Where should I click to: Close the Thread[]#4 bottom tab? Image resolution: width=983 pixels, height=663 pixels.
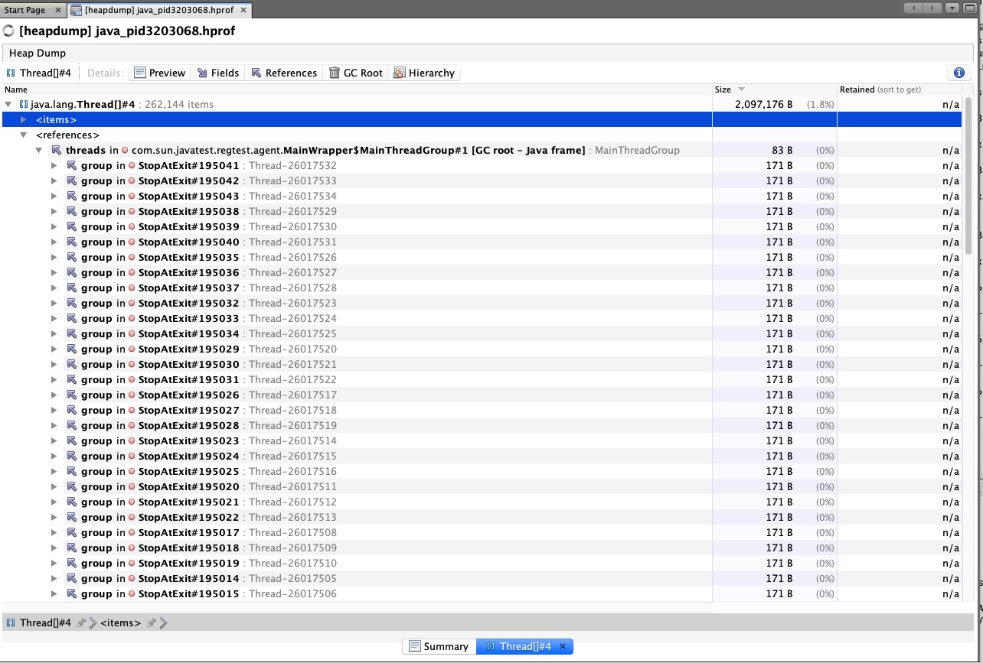click(562, 646)
